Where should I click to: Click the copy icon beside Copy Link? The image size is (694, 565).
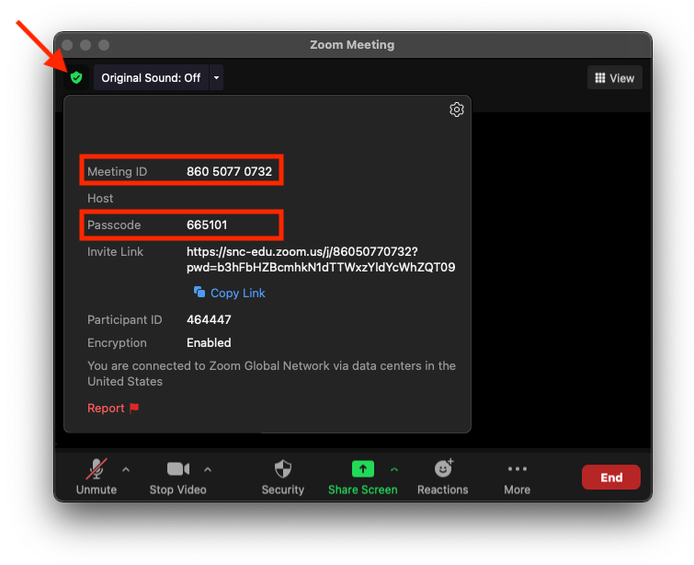tap(199, 292)
